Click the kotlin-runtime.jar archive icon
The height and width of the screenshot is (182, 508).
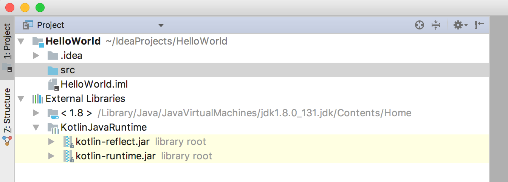click(68, 157)
